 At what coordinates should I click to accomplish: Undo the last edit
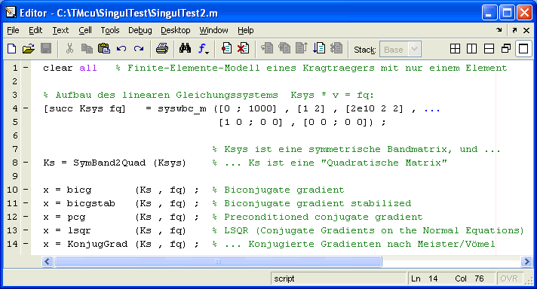[121, 49]
